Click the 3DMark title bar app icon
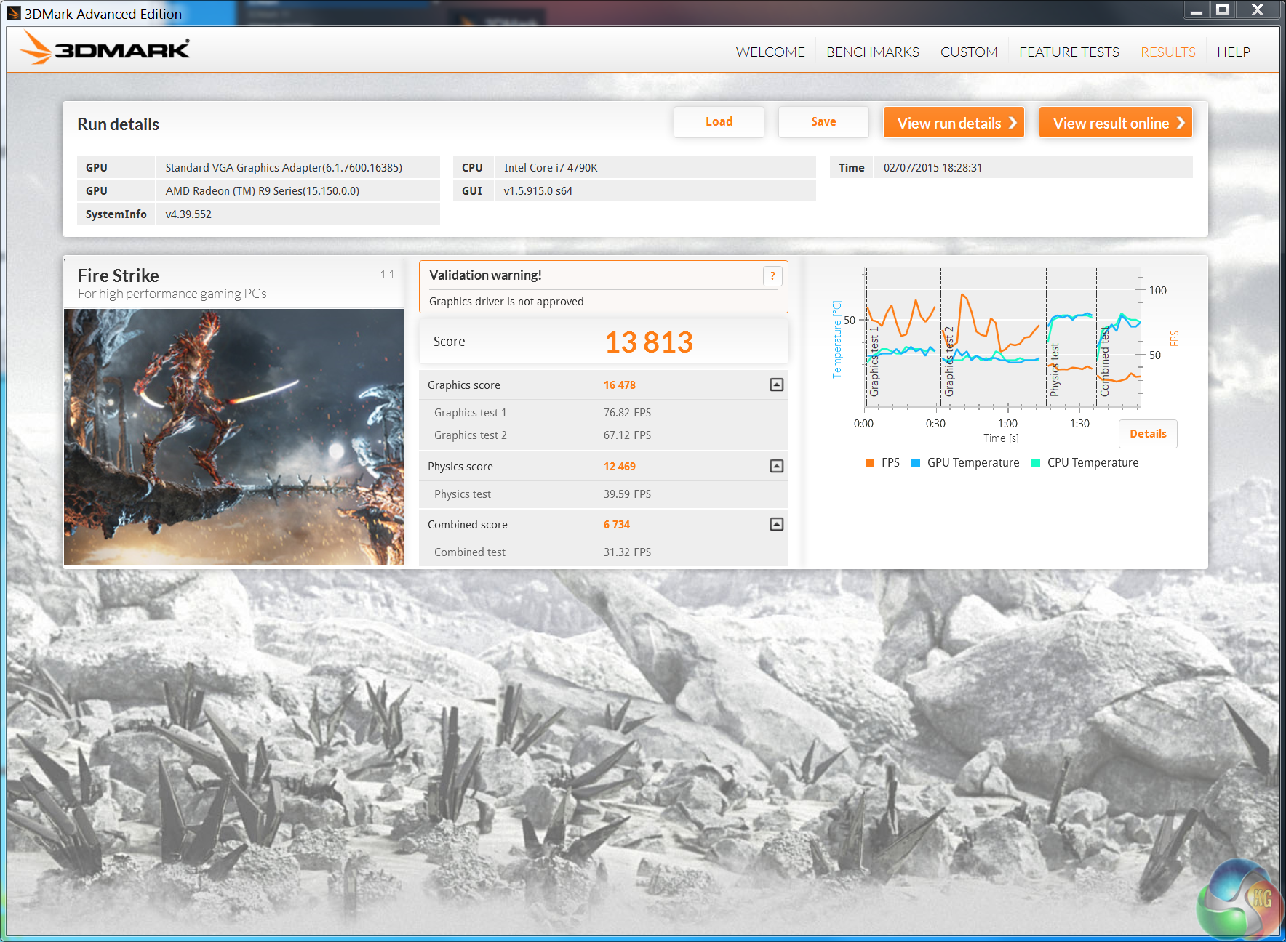The width and height of the screenshot is (1286, 942). (x=14, y=13)
